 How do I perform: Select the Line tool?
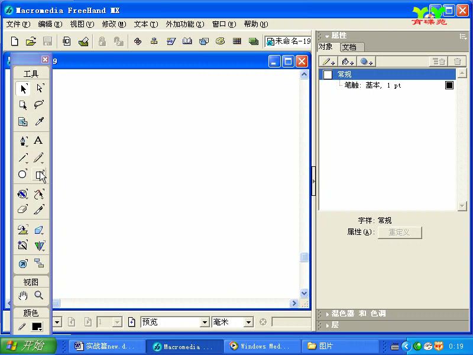(x=23, y=157)
